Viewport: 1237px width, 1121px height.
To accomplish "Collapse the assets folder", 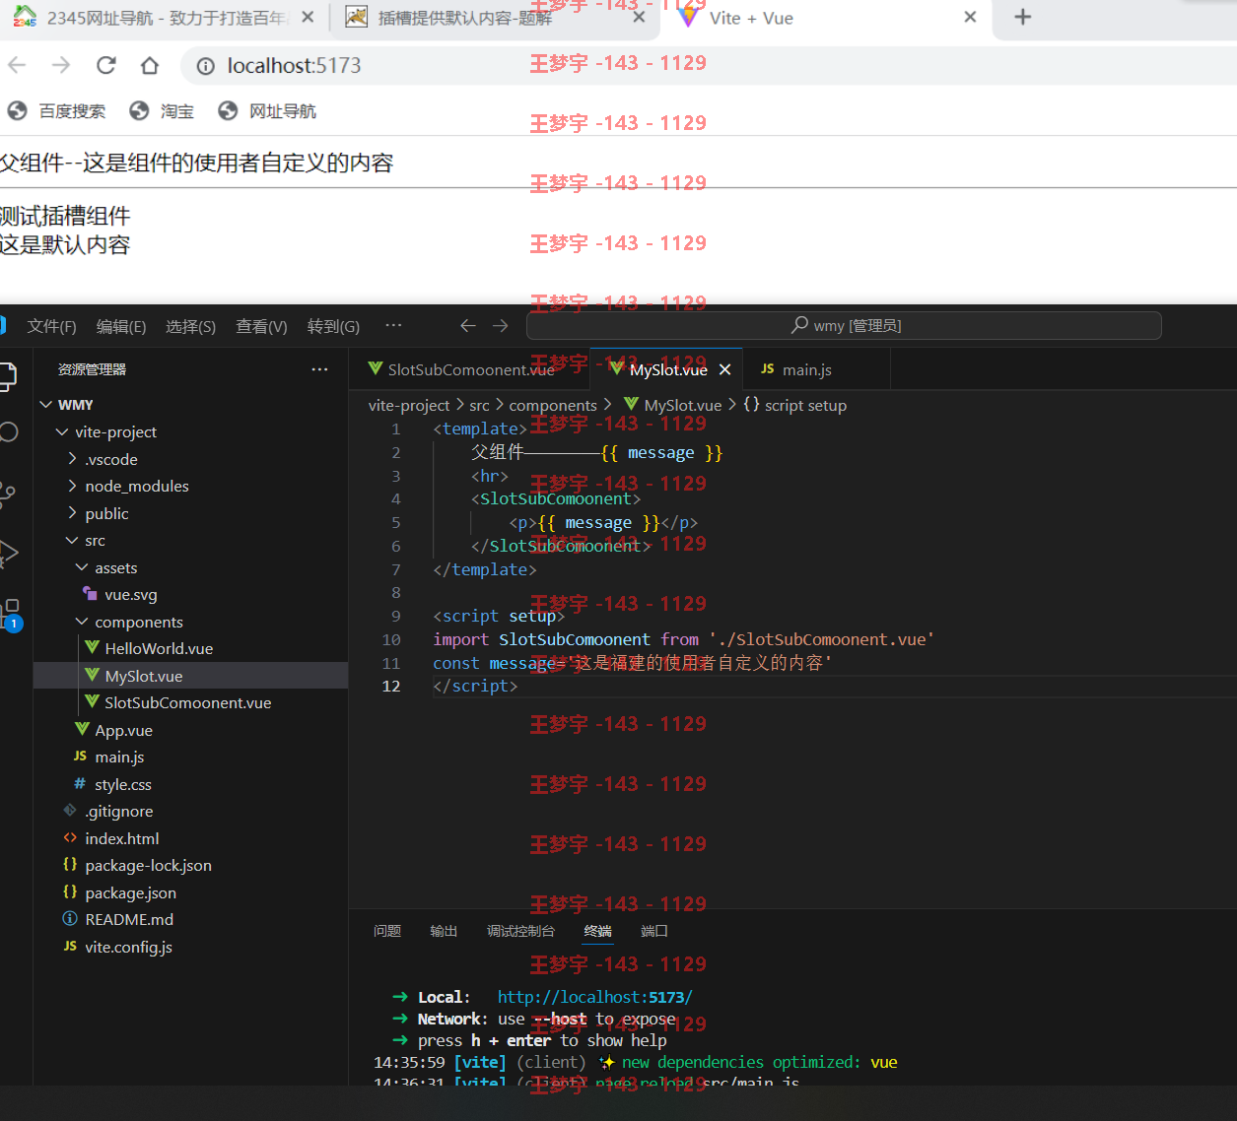I will coord(82,567).
